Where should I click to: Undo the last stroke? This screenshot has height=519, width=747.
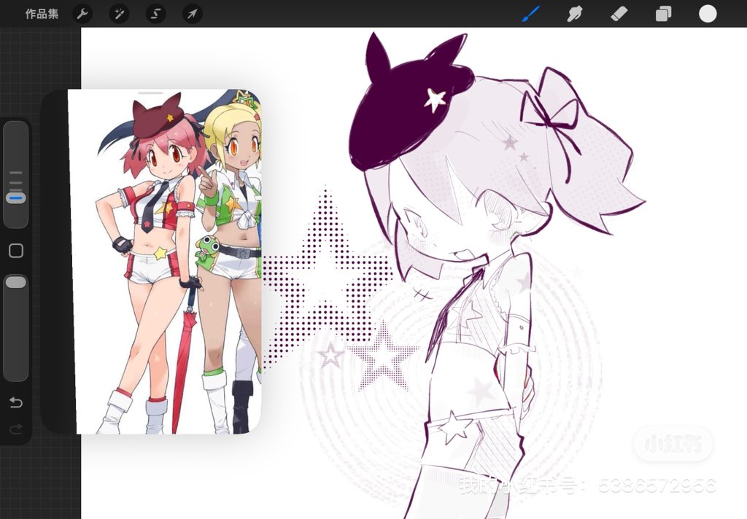coord(16,402)
